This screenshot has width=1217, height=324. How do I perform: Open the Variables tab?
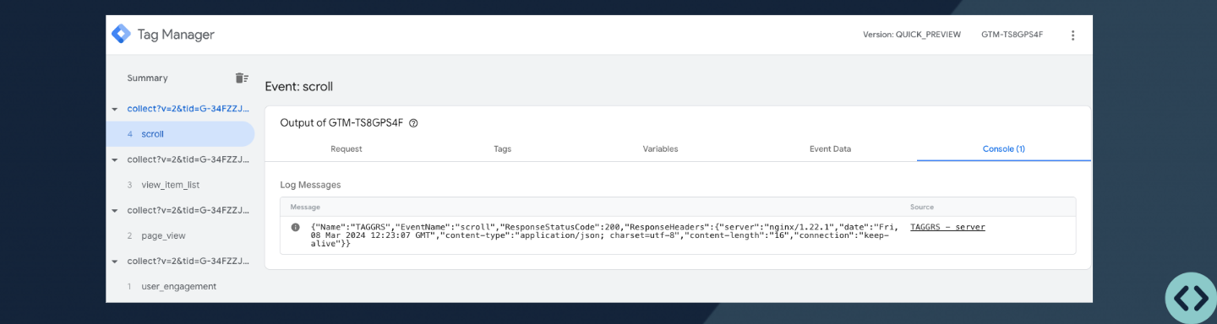(x=660, y=148)
